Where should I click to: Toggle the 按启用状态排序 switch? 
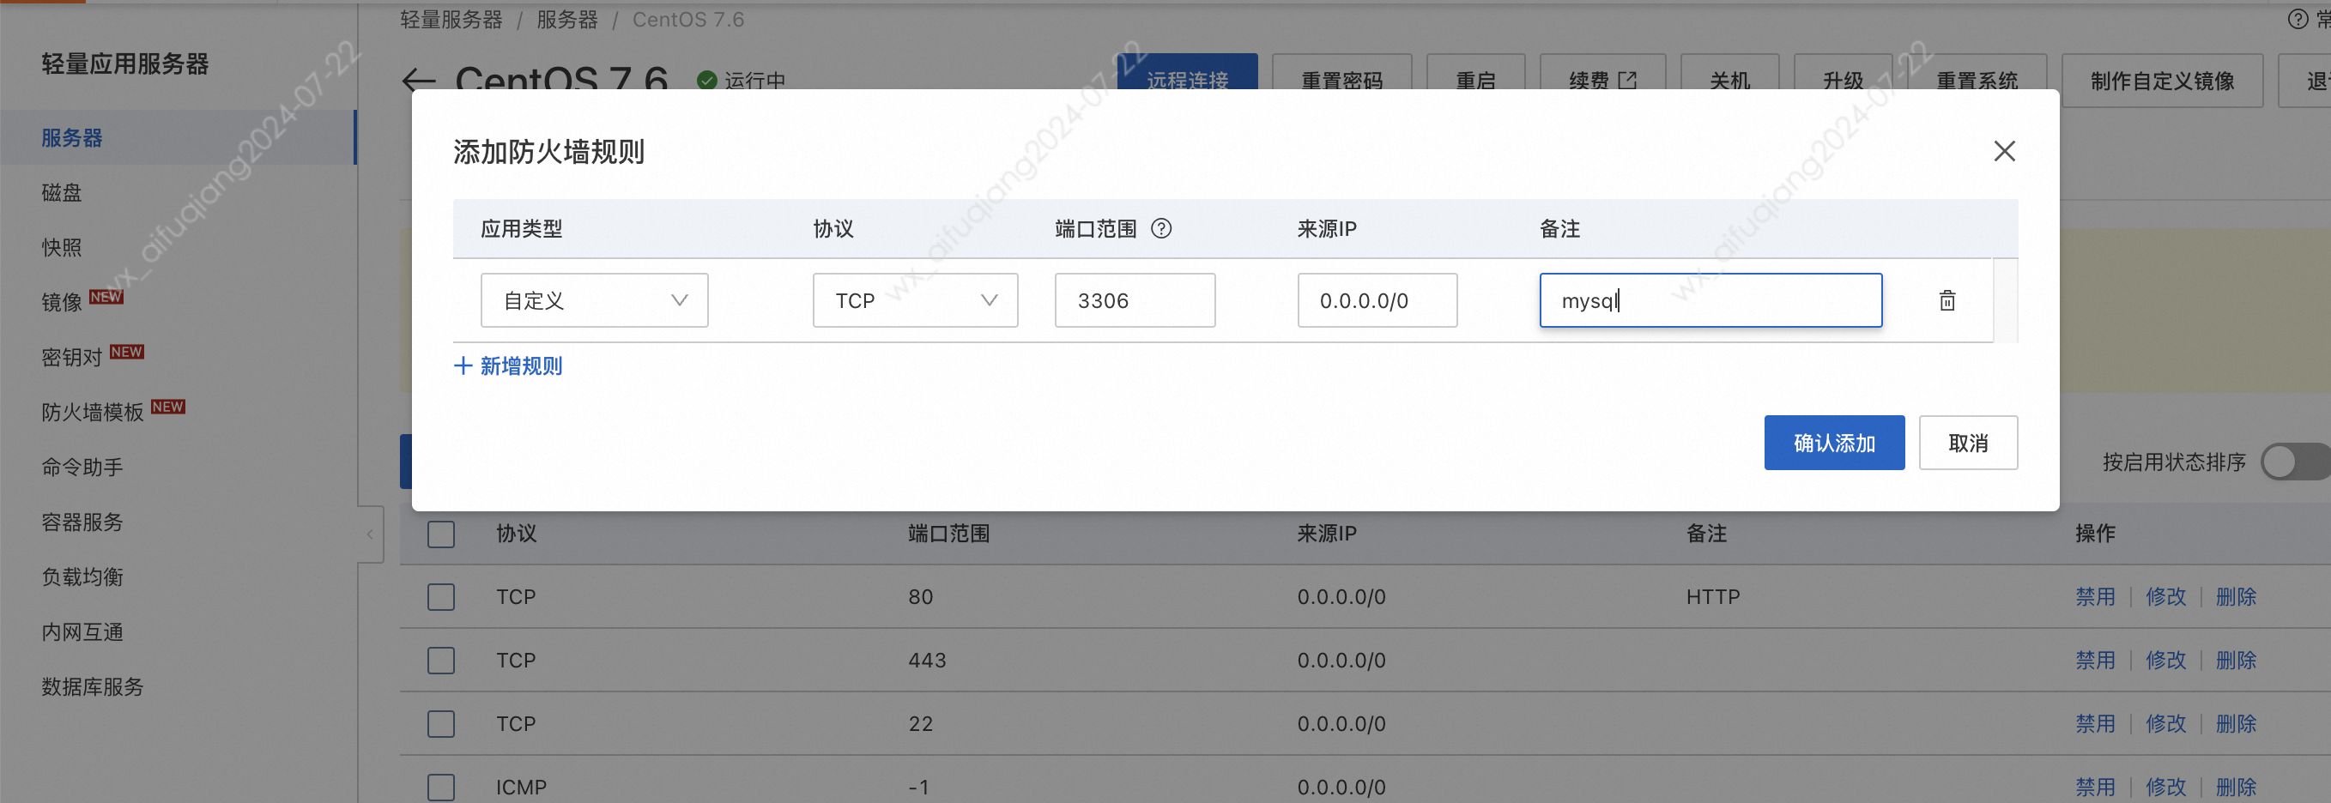[2293, 462]
